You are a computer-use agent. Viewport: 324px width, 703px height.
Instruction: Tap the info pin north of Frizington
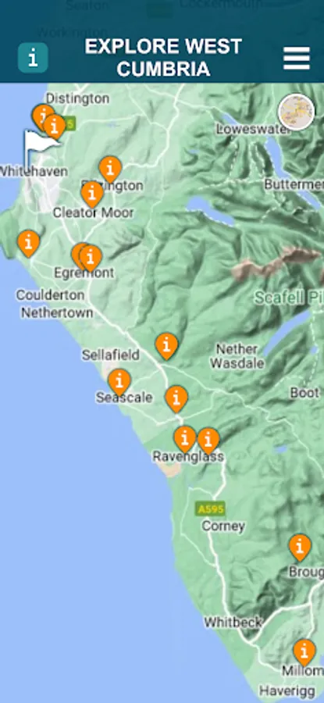point(110,170)
